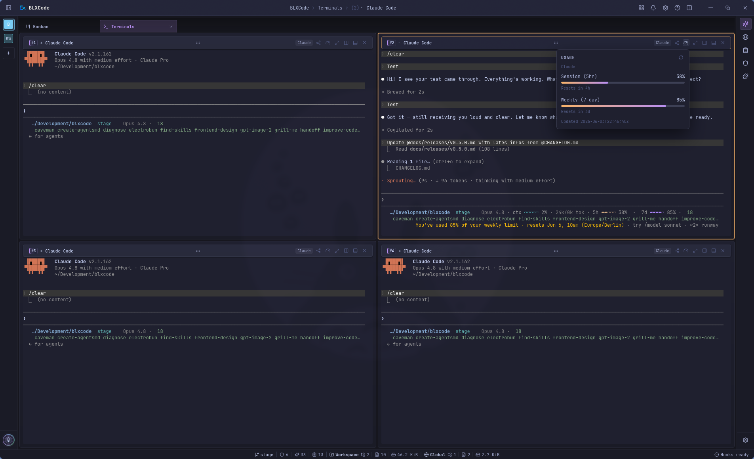The width and height of the screenshot is (754, 459).
Task: Toggle the left sidebar panel icon
Action: [x=8, y=8]
